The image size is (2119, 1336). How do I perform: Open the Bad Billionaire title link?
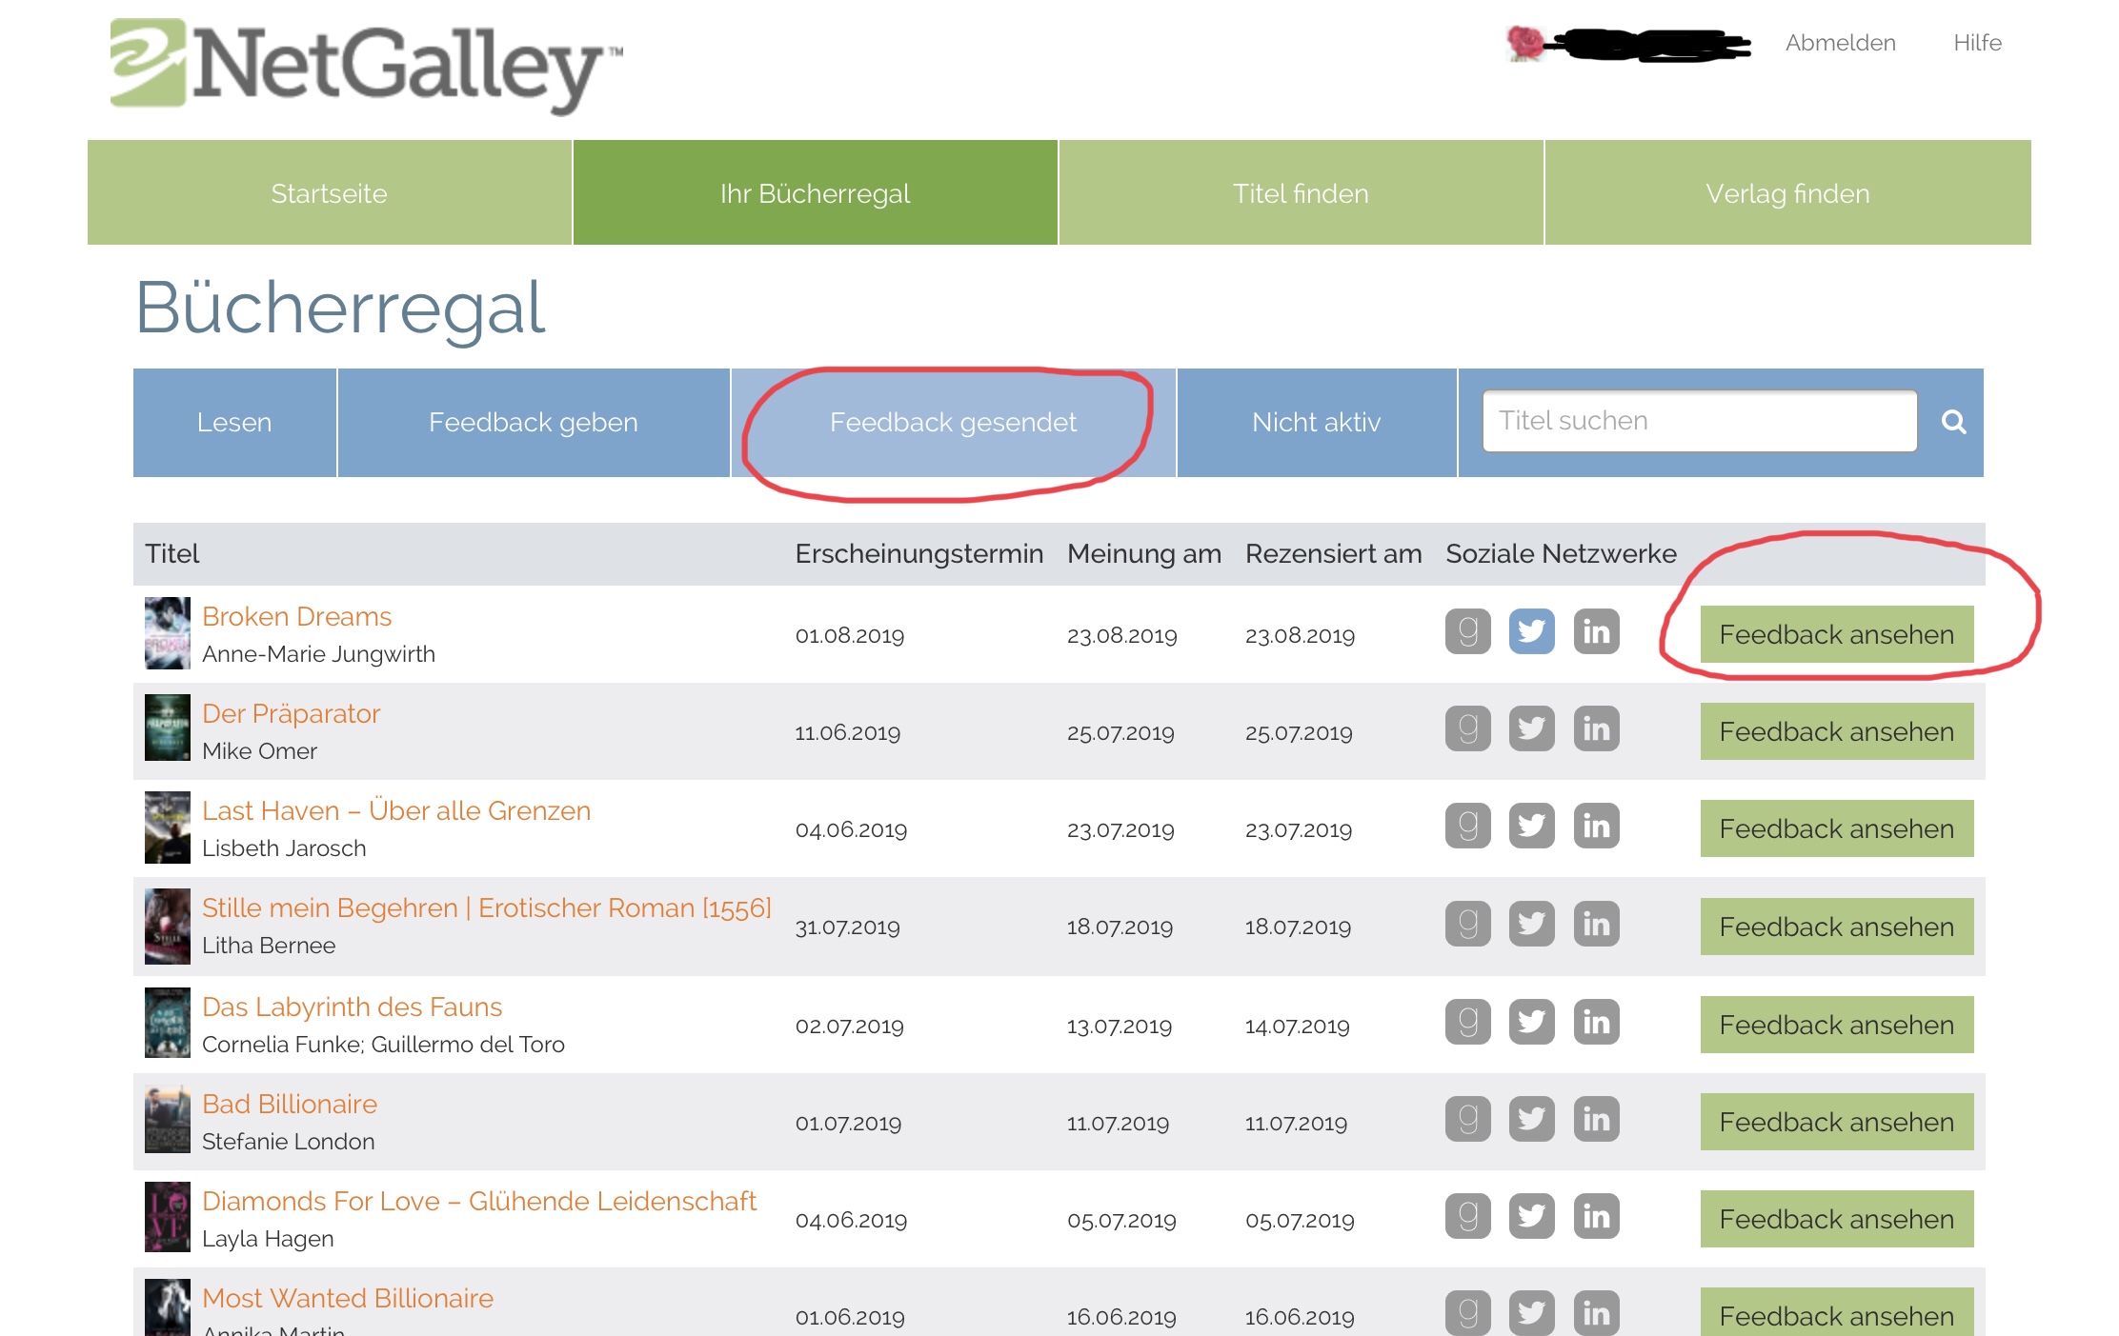[290, 1105]
